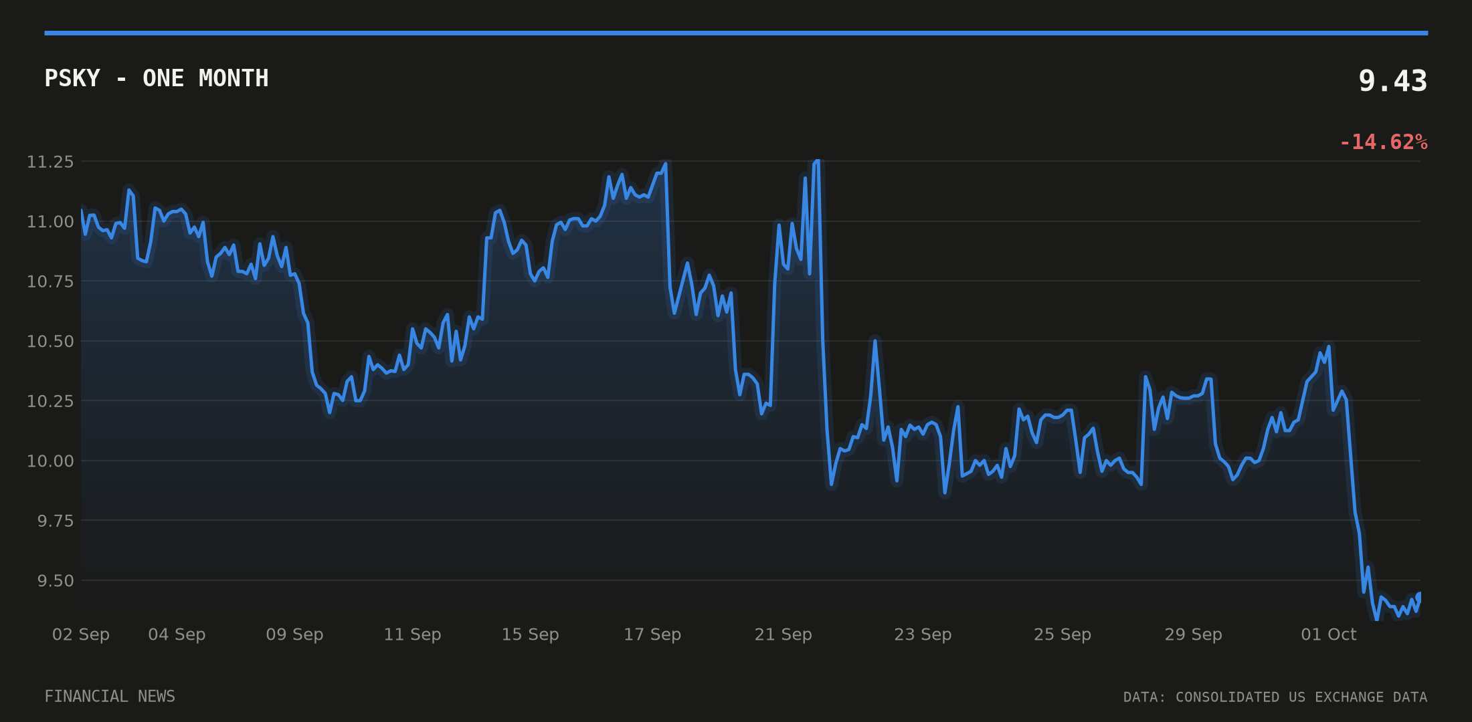Viewport: 1472px width, 722px height.
Task: Click the 11 Sep date label
Action: [x=412, y=634]
